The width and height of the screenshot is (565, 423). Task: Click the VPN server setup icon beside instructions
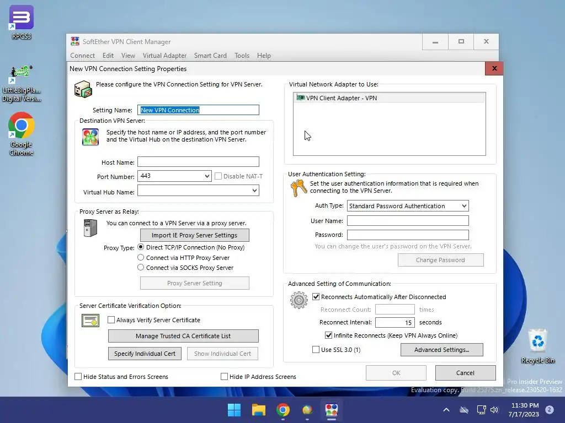pos(83,89)
